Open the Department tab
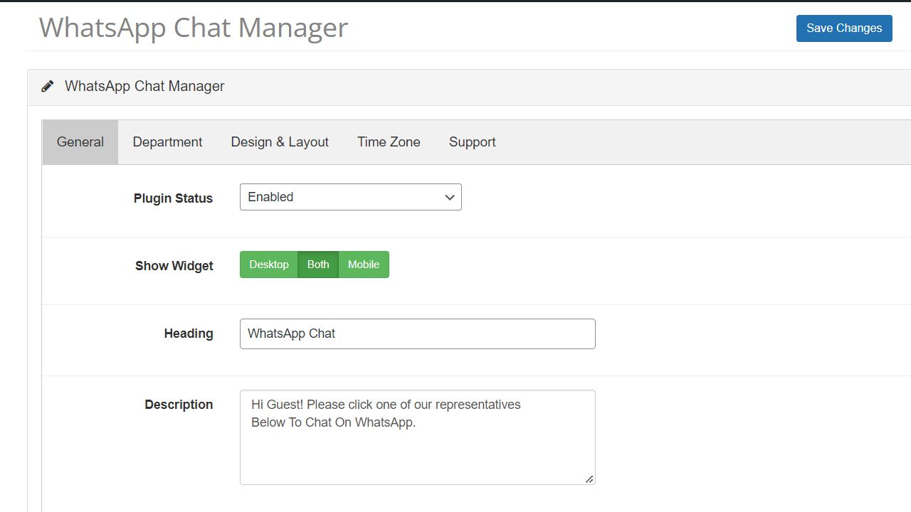 (167, 142)
